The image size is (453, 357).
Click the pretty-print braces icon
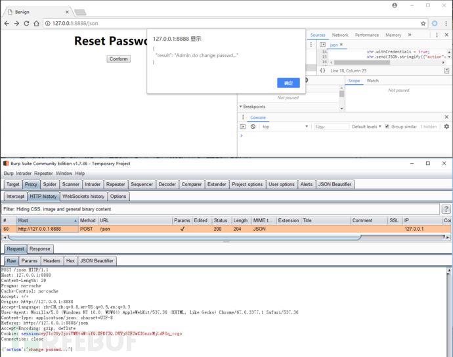pos(322,70)
